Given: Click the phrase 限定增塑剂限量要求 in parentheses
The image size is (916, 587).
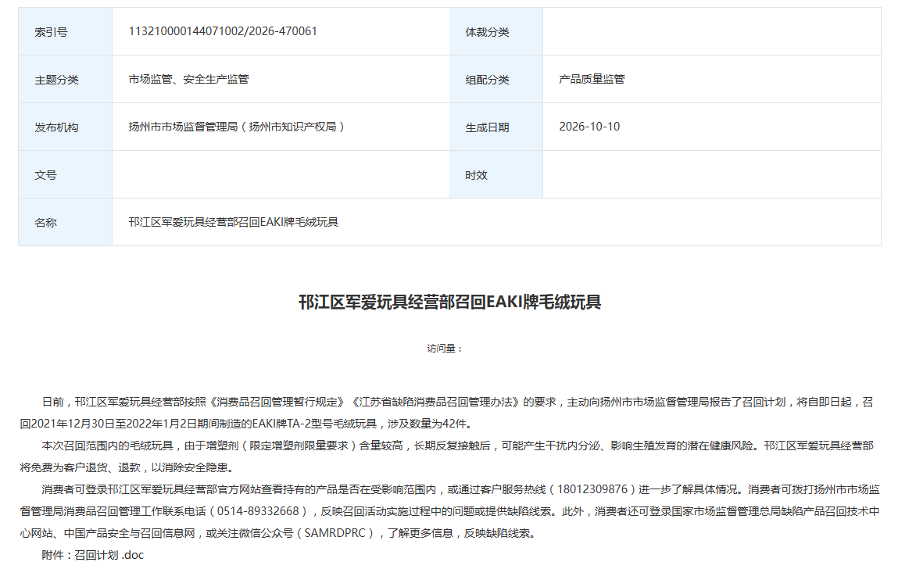Looking at the screenshot, I should click(299, 446).
